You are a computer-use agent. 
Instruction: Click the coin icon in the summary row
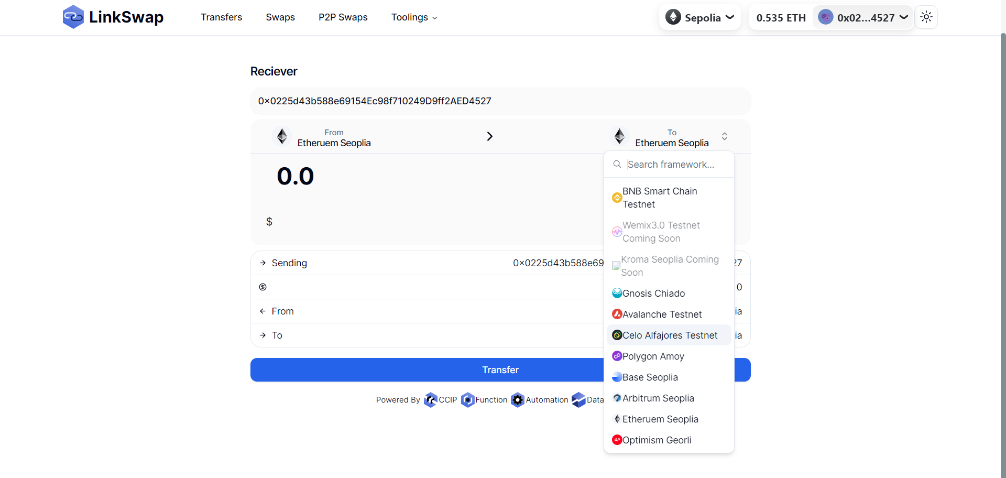(x=263, y=287)
